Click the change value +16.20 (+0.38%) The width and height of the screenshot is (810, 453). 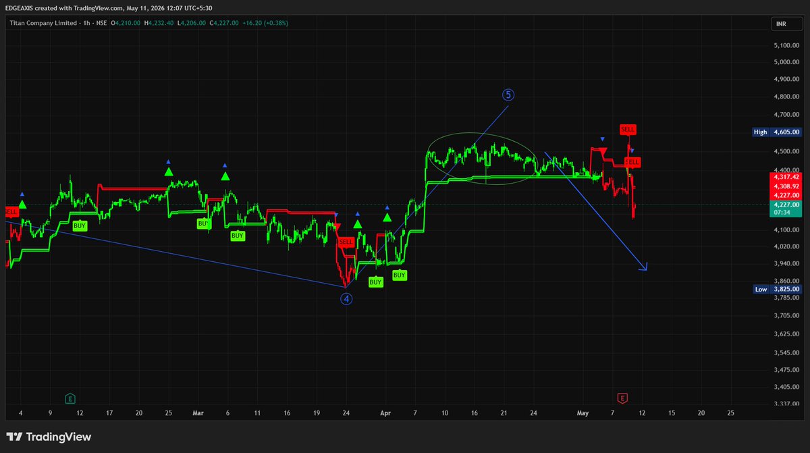coord(264,23)
